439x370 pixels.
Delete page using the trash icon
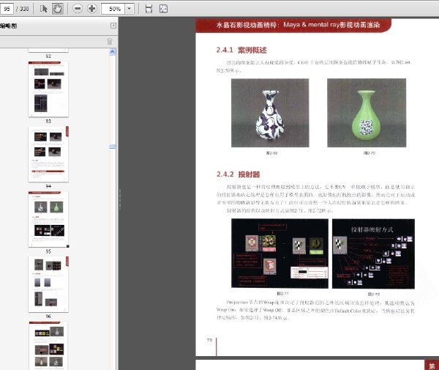tap(110, 42)
